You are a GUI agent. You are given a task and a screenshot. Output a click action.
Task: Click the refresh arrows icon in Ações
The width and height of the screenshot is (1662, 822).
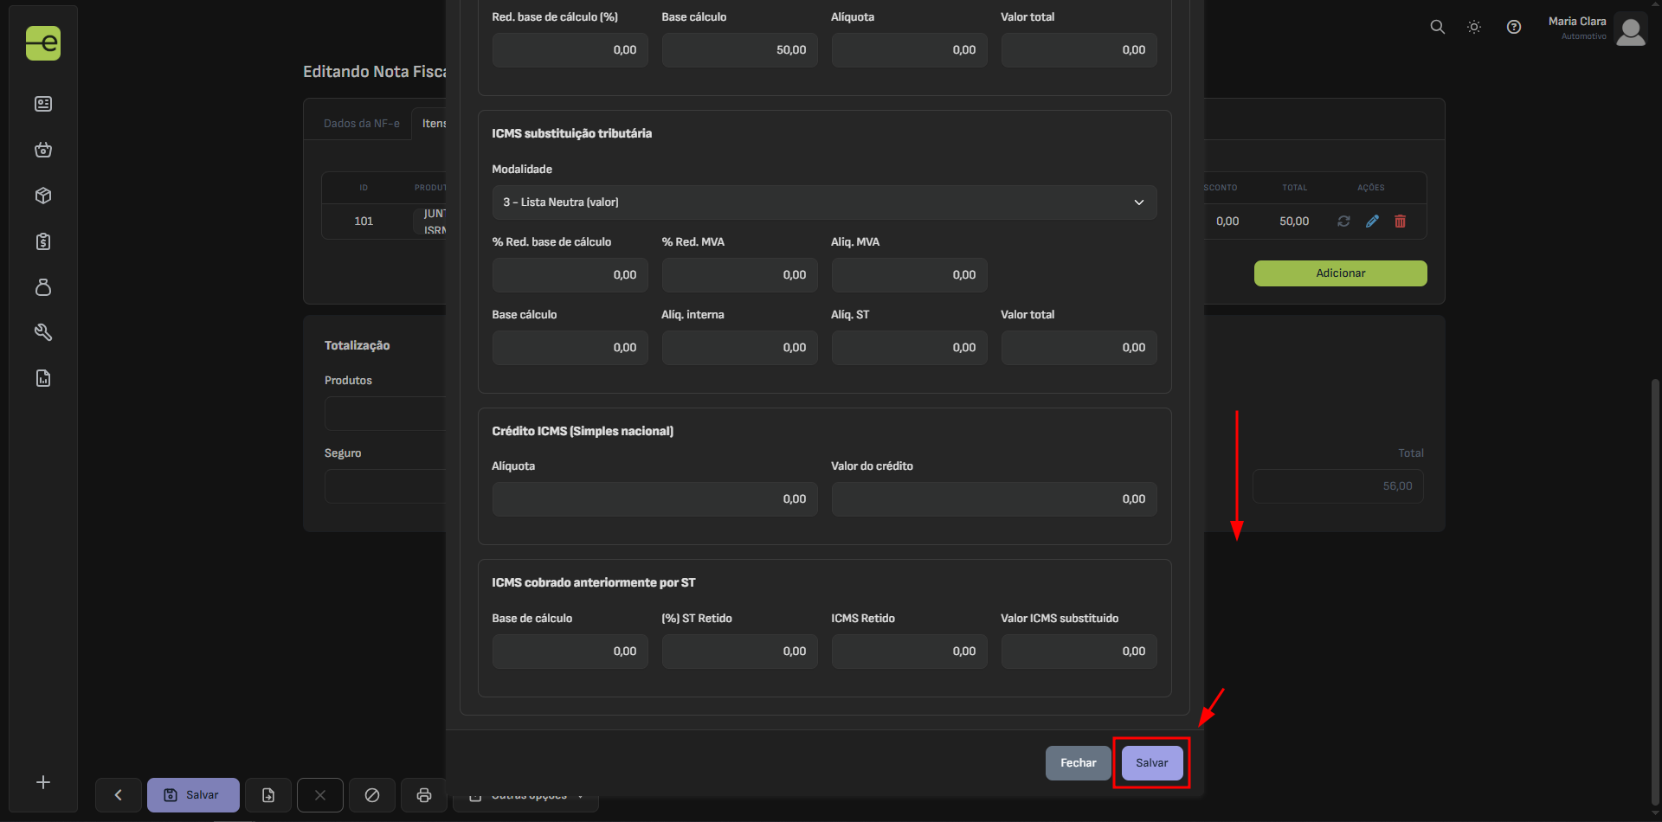click(x=1343, y=222)
